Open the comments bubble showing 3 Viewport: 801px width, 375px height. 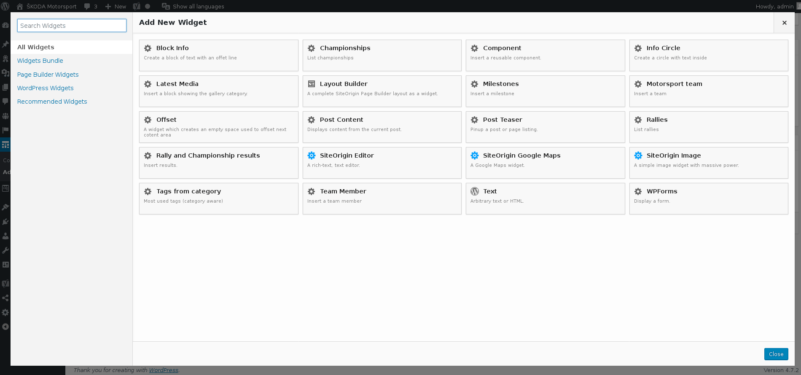pos(91,6)
